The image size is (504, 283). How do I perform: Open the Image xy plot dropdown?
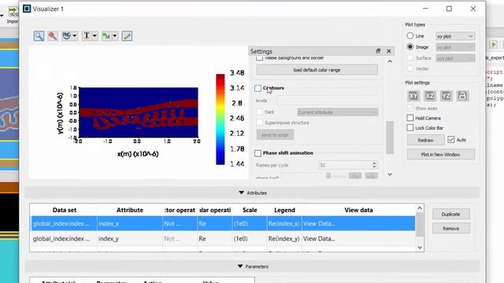coord(455,47)
